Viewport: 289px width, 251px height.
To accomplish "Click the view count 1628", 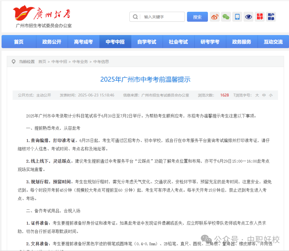I will tap(225, 95).
